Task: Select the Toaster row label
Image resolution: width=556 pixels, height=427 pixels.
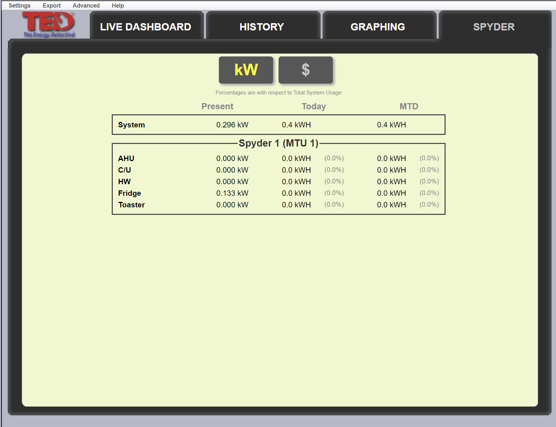Action: click(x=132, y=205)
